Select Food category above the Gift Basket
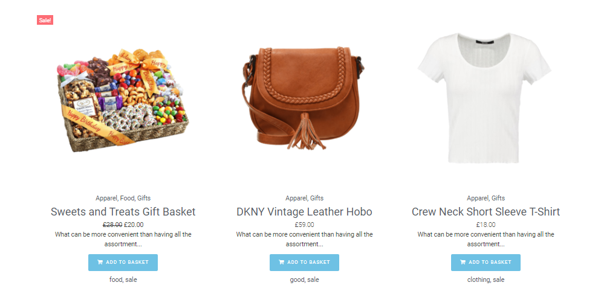This screenshot has width=598, height=297. click(127, 198)
